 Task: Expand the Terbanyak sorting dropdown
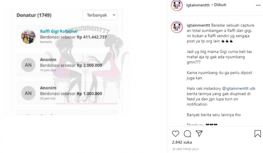[x=100, y=15]
